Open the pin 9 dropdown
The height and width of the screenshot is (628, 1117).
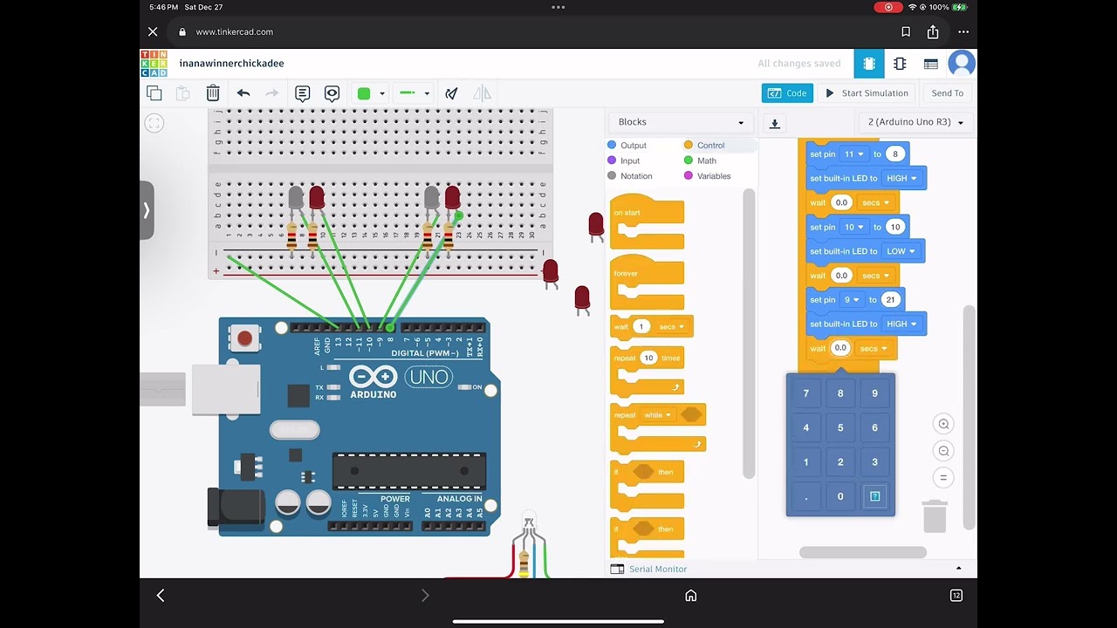tap(853, 300)
